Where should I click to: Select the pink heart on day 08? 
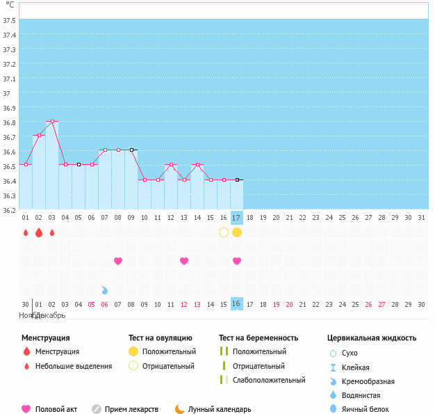coord(118,261)
